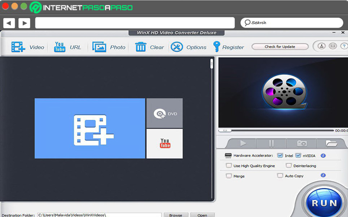Click the red macOS close dot

point(5,6)
